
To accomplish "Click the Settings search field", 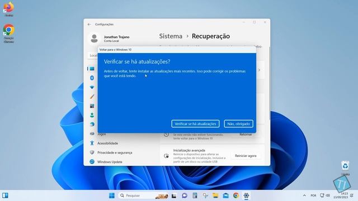I will click(x=93, y=55).
